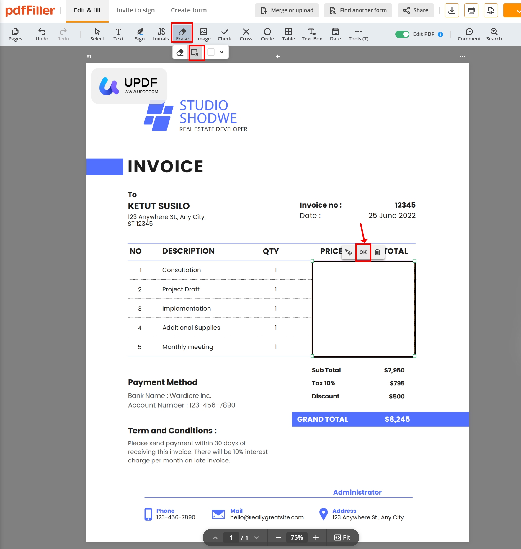Go to the next page arrow
521x549 pixels.
(257, 538)
